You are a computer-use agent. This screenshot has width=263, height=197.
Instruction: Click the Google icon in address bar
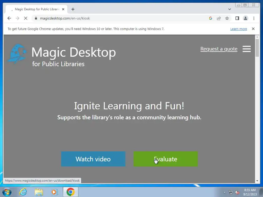point(211,18)
